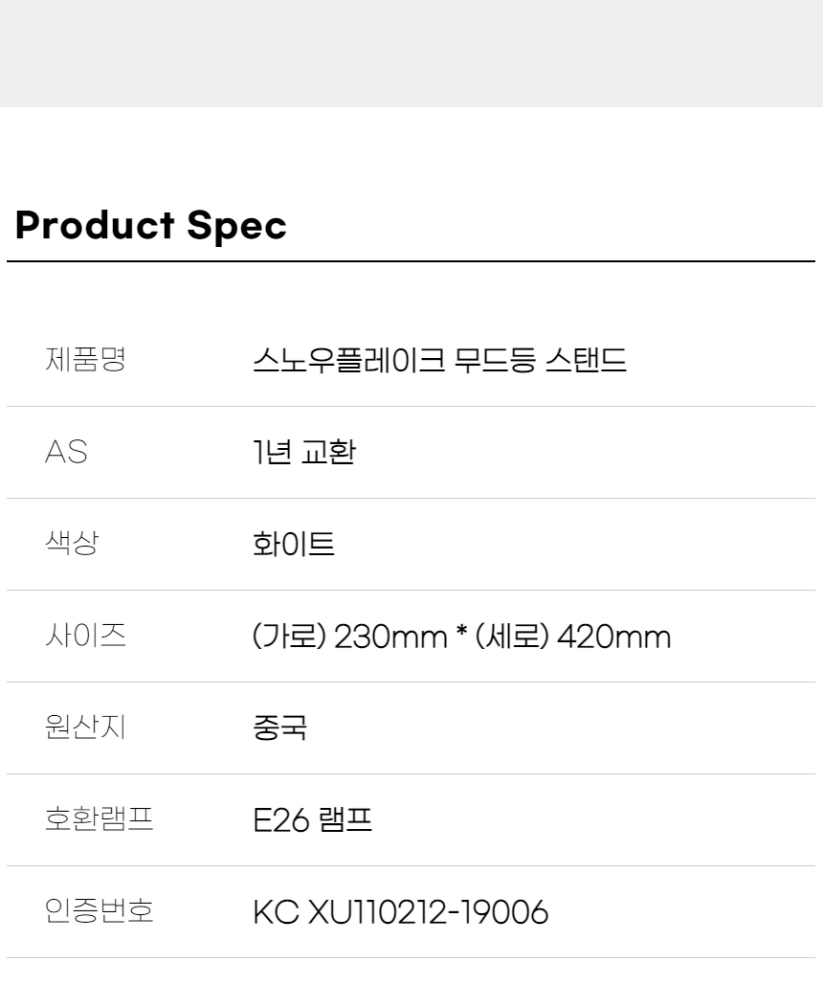Select the 스노우플레이크 무드등 스탠드 text

439,361
